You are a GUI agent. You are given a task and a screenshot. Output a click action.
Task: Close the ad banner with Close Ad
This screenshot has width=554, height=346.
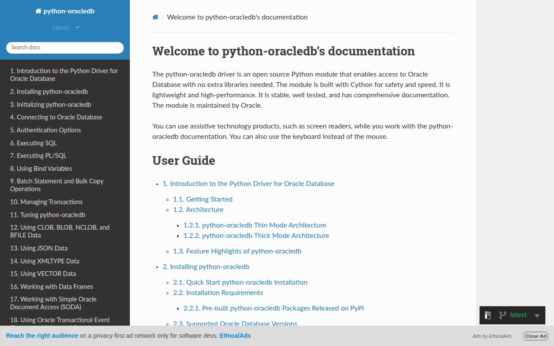(x=536, y=336)
